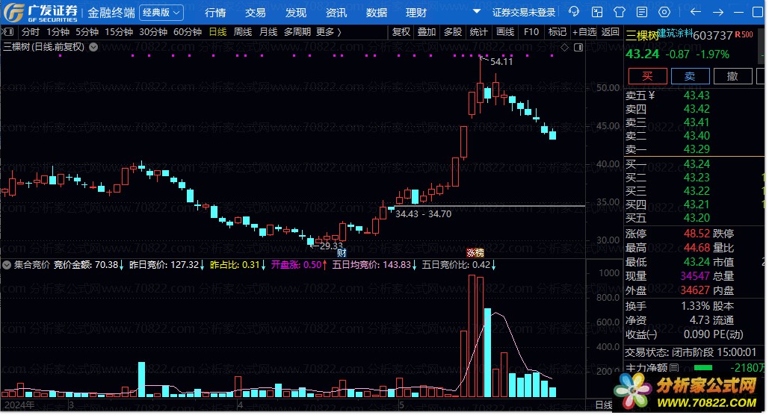Click the 叠加 overlay button
The width and height of the screenshot is (769, 415).
pyautogui.click(x=427, y=32)
